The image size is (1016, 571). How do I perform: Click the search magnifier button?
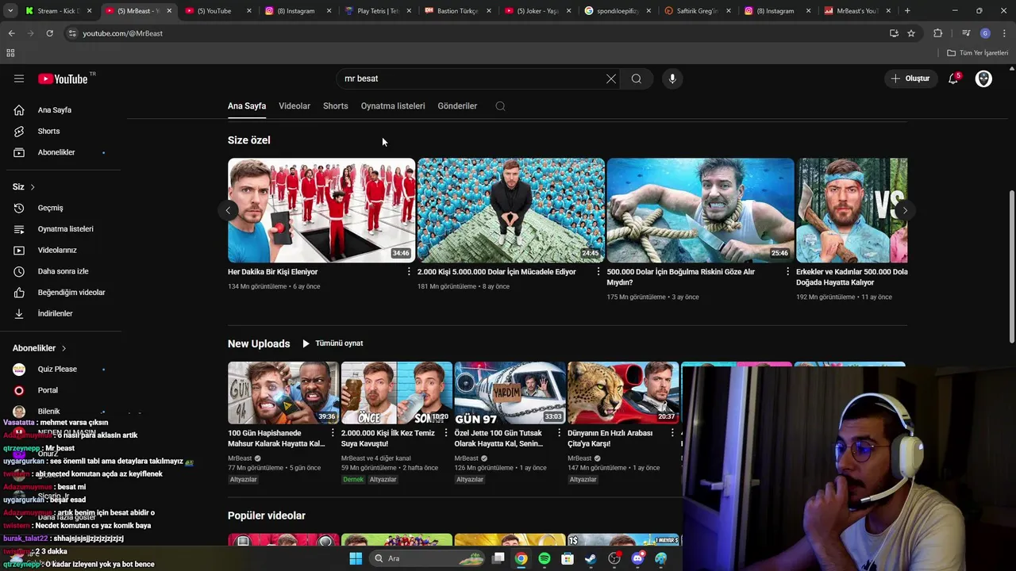coord(637,79)
